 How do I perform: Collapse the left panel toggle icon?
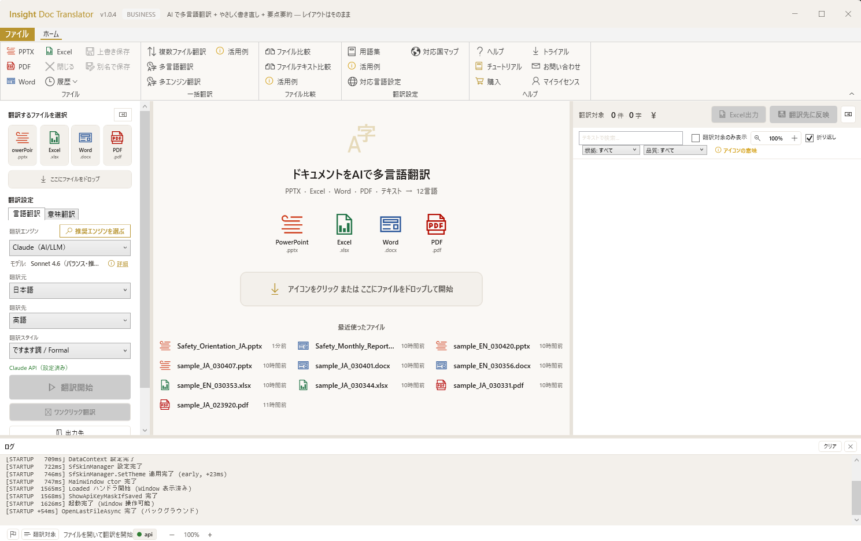coord(123,114)
